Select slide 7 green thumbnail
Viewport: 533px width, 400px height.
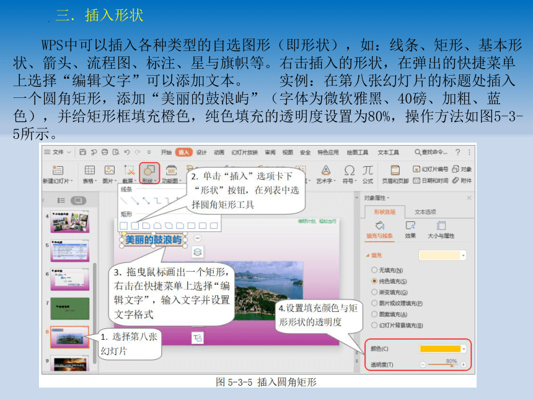click(70, 308)
